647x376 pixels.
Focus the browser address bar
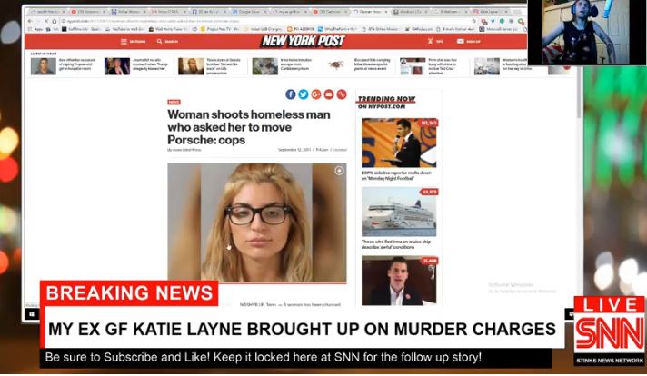click(264, 21)
